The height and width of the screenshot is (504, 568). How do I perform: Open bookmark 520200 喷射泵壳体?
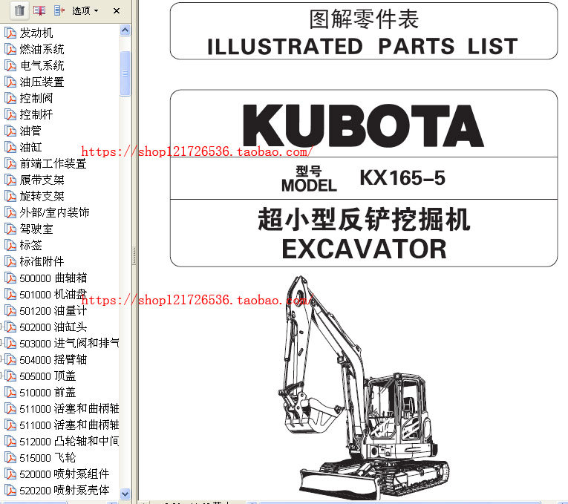tap(65, 490)
